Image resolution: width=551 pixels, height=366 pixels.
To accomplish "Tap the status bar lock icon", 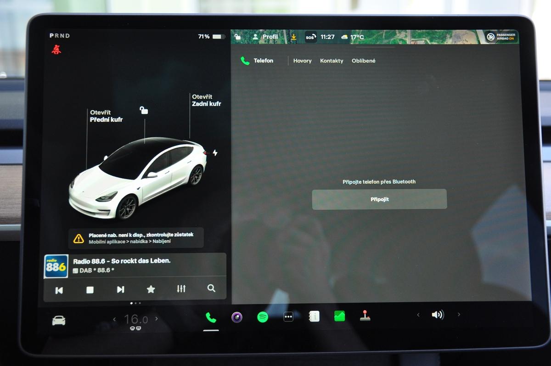I will 238,37.
